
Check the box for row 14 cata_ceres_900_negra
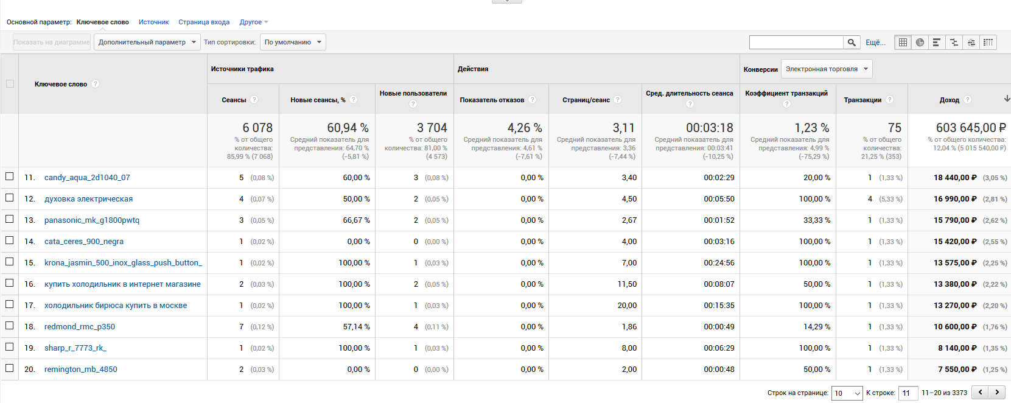pyautogui.click(x=10, y=240)
